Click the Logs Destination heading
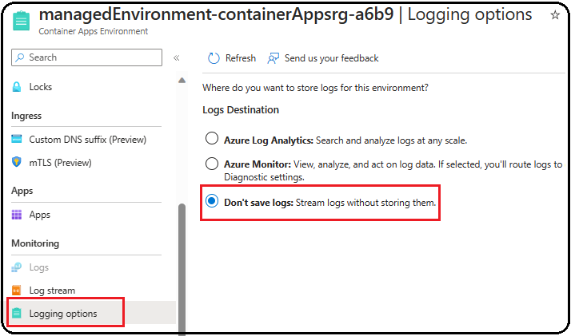This screenshot has width=571, height=336. point(241,109)
